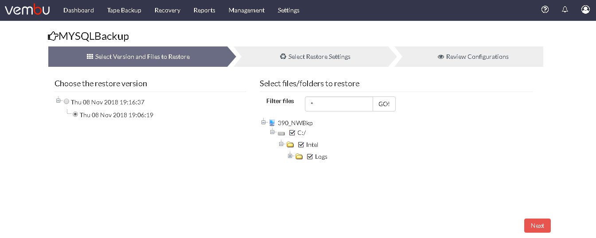The width and height of the screenshot is (596, 238).
Task: Click the C:/ drive icon
Action: (x=281, y=133)
